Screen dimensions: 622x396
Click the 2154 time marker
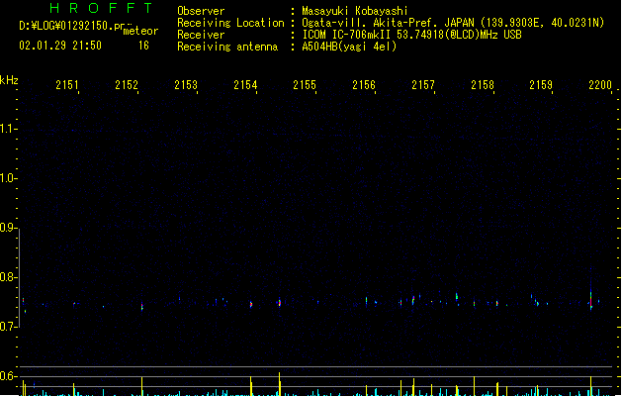pyautogui.click(x=245, y=85)
